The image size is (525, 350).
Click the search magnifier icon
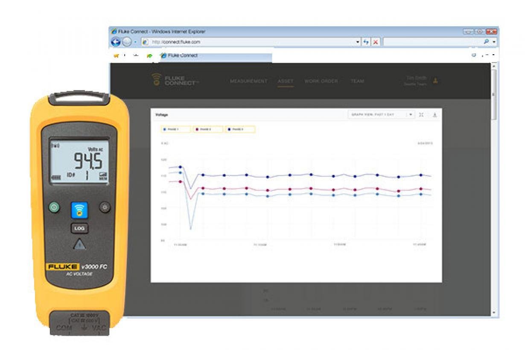(x=486, y=42)
